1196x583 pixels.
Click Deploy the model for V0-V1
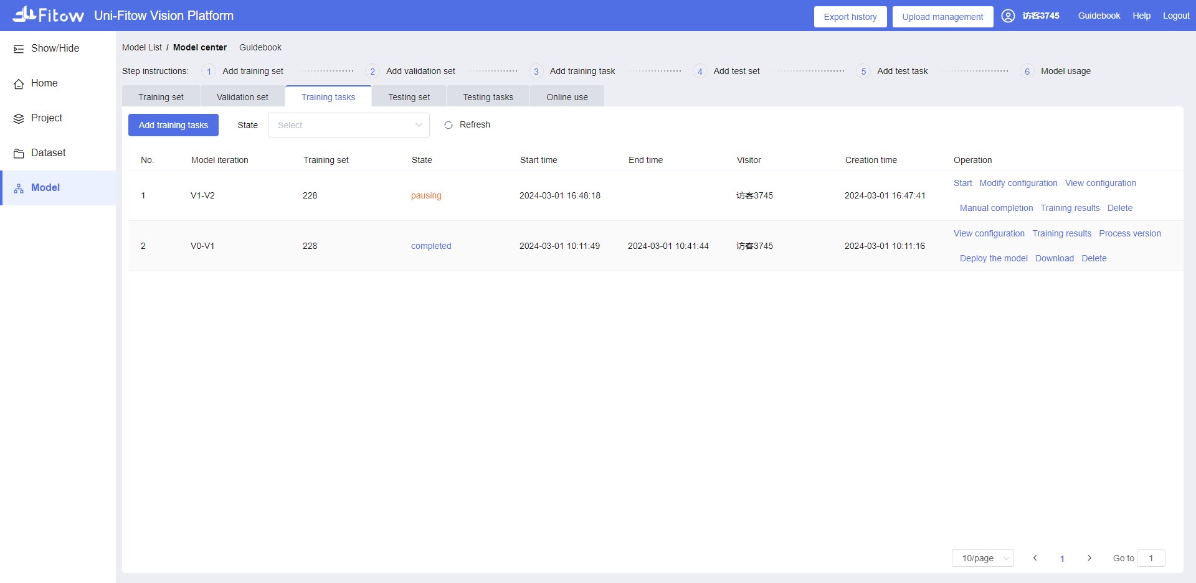tap(994, 258)
